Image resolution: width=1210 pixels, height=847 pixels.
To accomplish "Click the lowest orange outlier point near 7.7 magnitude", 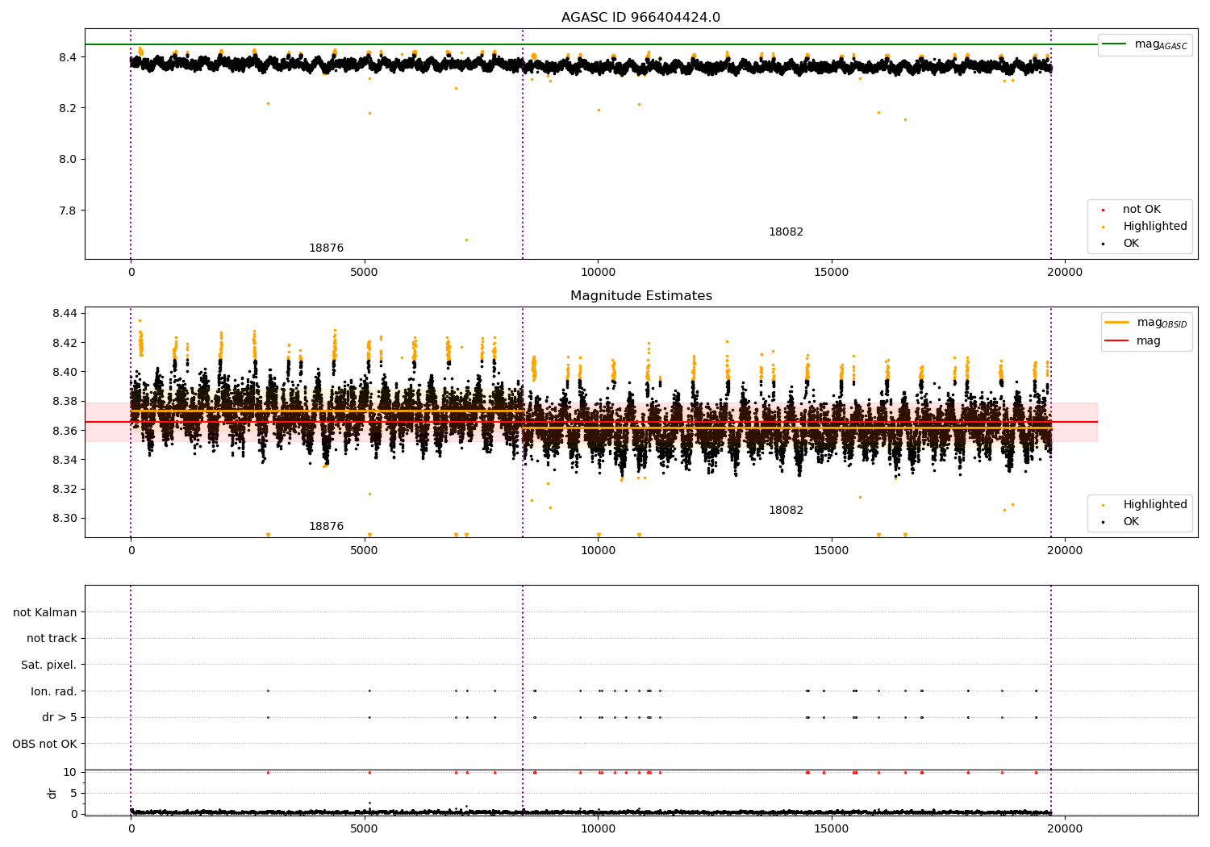I will (x=466, y=240).
